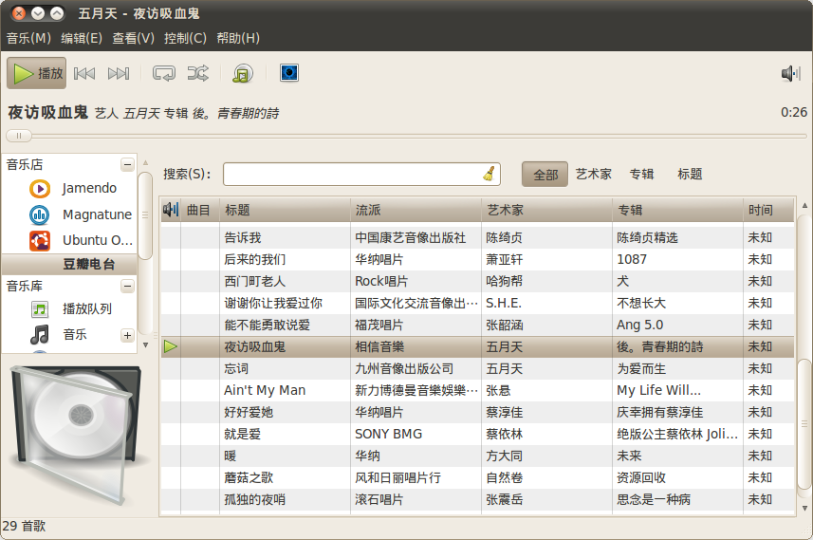
Task: Select the 全部 search filter
Action: [x=545, y=175]
